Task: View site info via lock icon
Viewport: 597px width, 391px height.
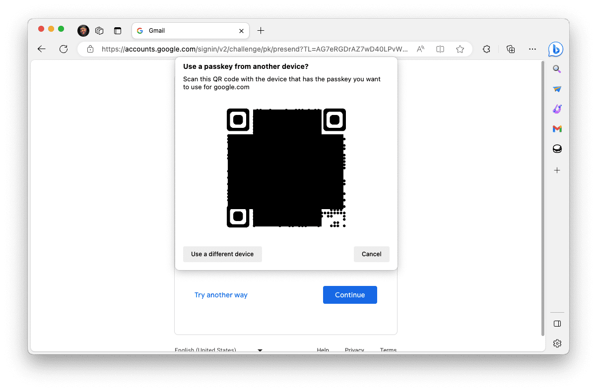Action: [90, 49]
